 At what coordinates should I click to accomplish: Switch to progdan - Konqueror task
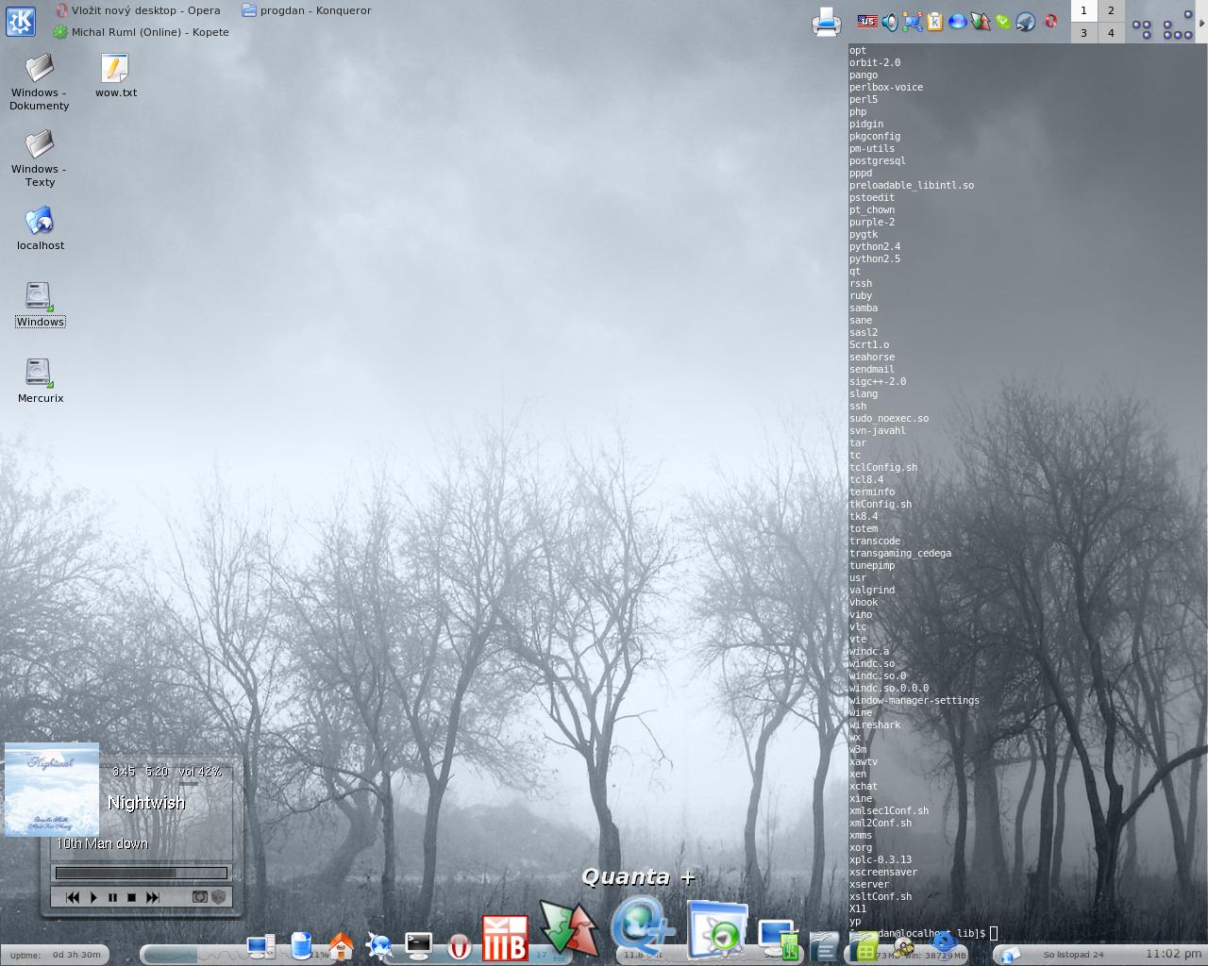(x=307, y=10)
